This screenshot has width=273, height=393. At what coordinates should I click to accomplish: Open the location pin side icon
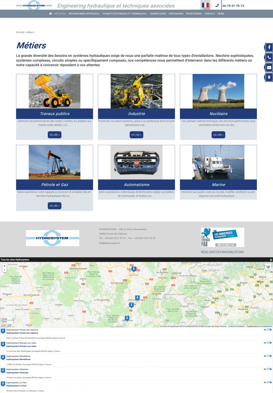click(269, 77)
